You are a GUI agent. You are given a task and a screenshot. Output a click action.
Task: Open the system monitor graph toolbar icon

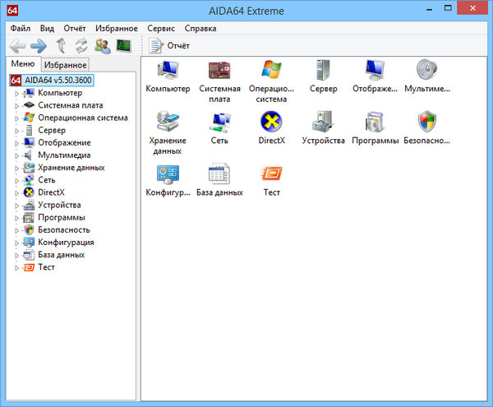123,46
